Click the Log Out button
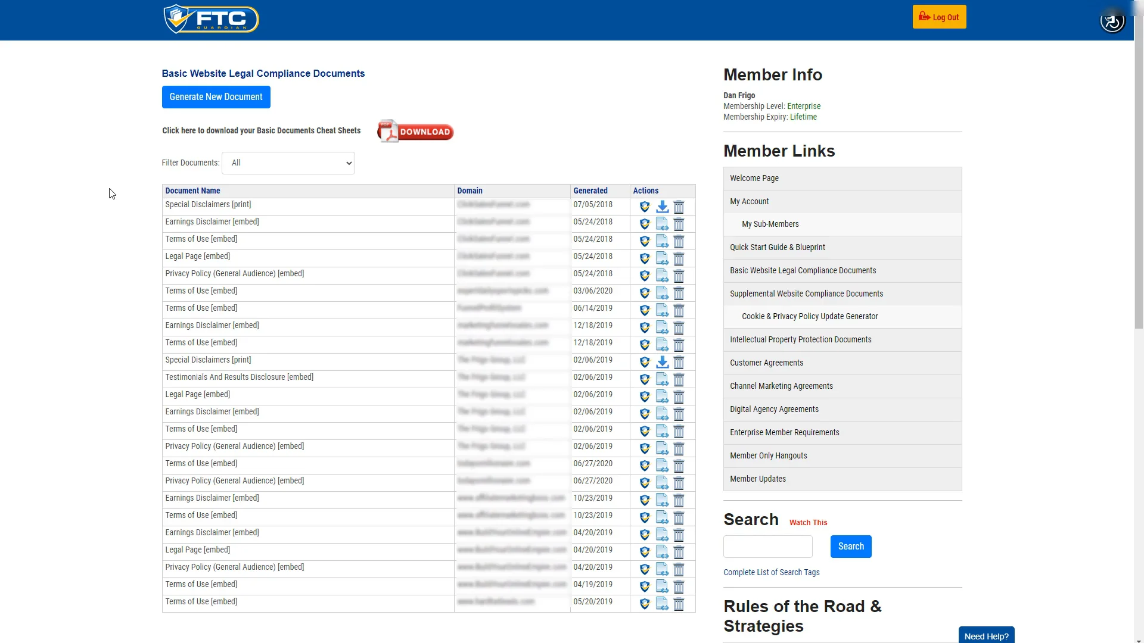 (x=938, y=17)
